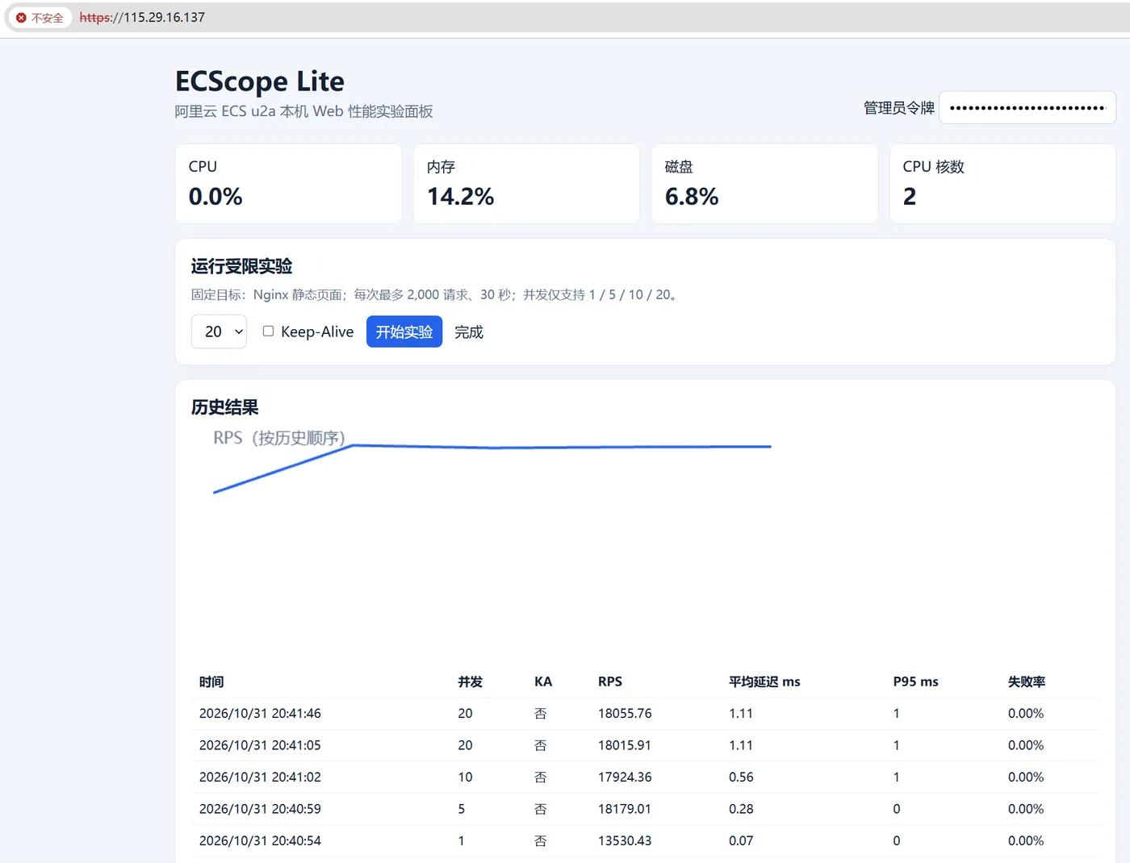The image size is (1130, 863).
Task: Click the 平均延迟 ms column header
Action: [x=764, y=682]
